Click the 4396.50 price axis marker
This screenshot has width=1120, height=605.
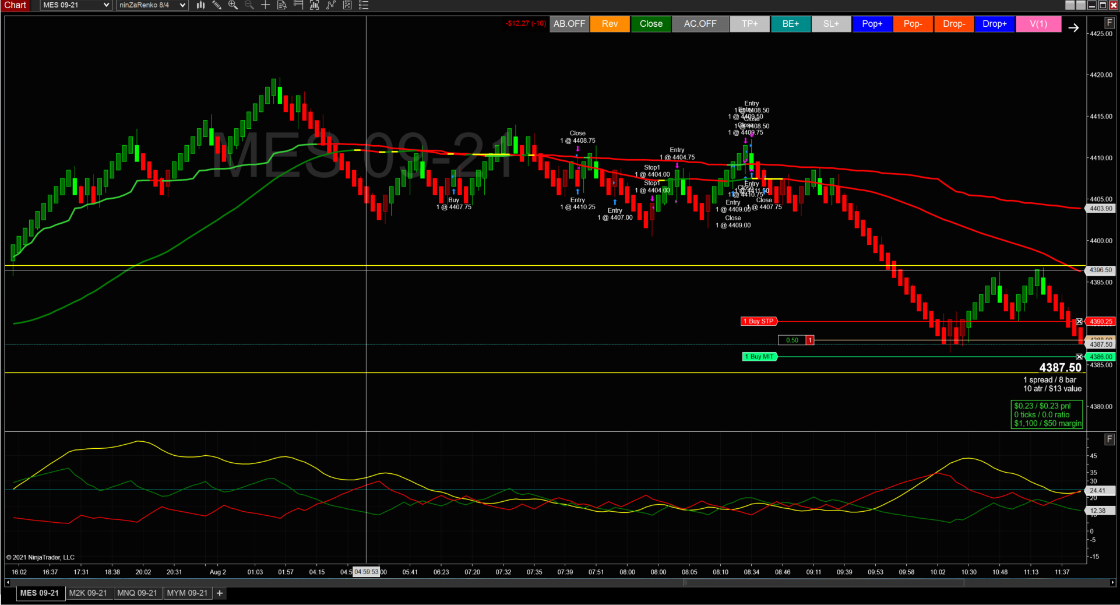[1100, 270]
